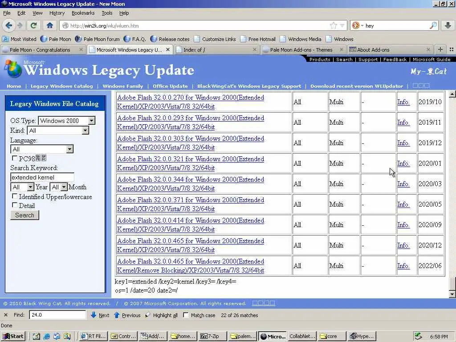Close the Find bar with the X
Viewport: 456px width, 342px height.
click(6, 315)
